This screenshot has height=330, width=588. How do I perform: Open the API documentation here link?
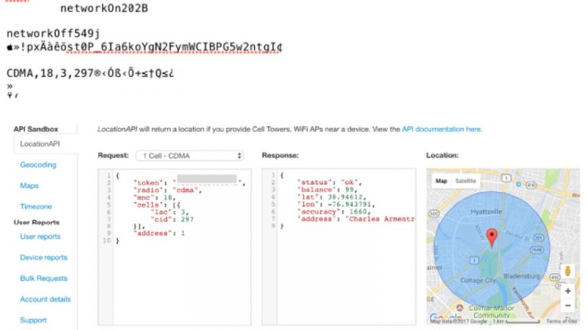[x=442, y=130]
